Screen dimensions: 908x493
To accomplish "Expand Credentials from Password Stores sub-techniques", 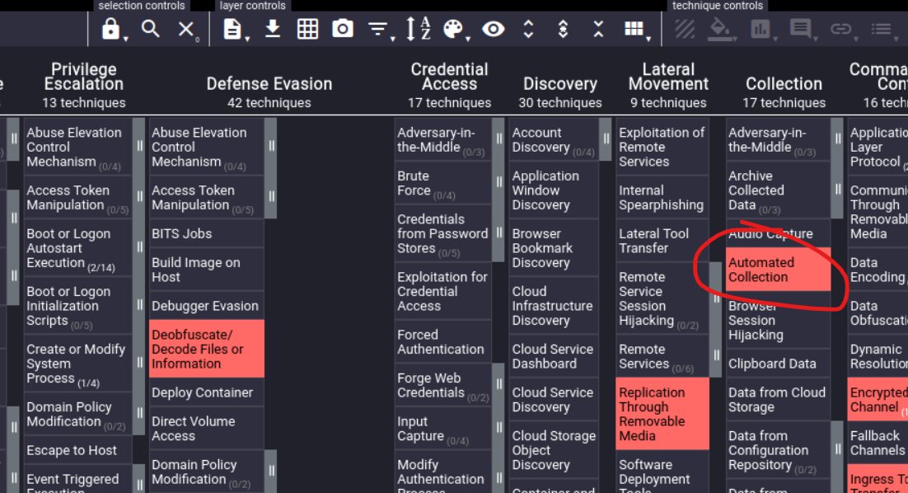I will tap(498, 232).
